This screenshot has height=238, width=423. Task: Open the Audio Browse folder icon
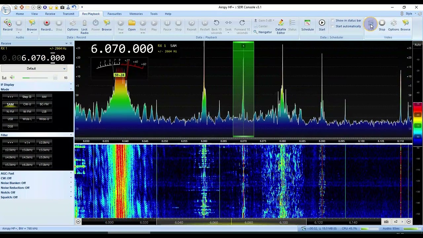tap(32, 25)
